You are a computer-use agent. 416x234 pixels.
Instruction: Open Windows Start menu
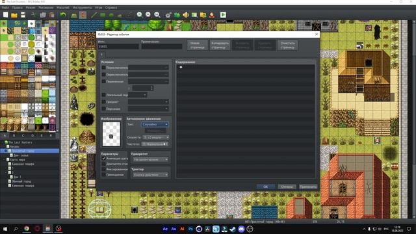5,229
